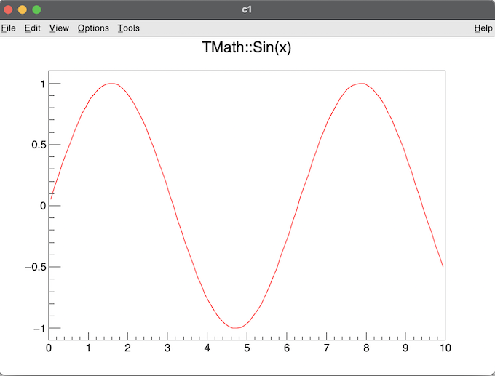Click the y-axis label 0.5
Viewport: 495px width, 376px height.
[x=39, y=145]
